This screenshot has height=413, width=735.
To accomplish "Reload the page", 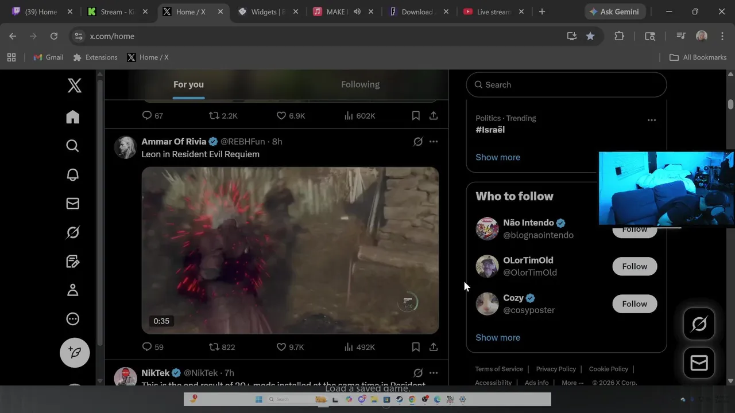I will (x=54, y=36).
